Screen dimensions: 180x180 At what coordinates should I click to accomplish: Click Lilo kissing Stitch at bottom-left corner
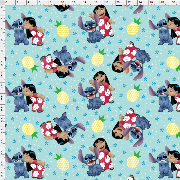(28, 162)
